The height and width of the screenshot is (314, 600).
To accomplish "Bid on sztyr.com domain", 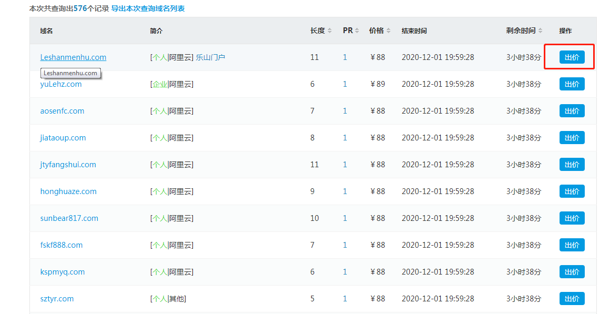I will point(572,299).
